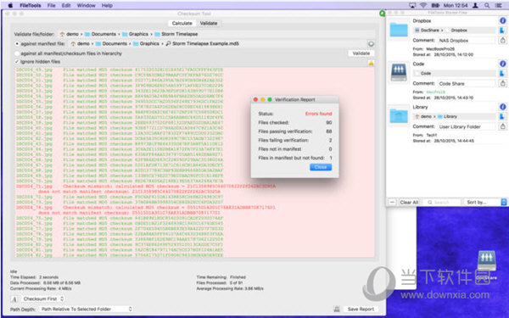Click the share icon on the Code entry

click(502, 83)
